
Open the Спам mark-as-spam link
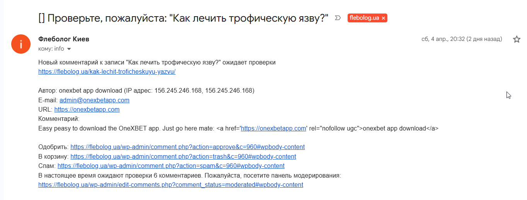coord(171,166)
